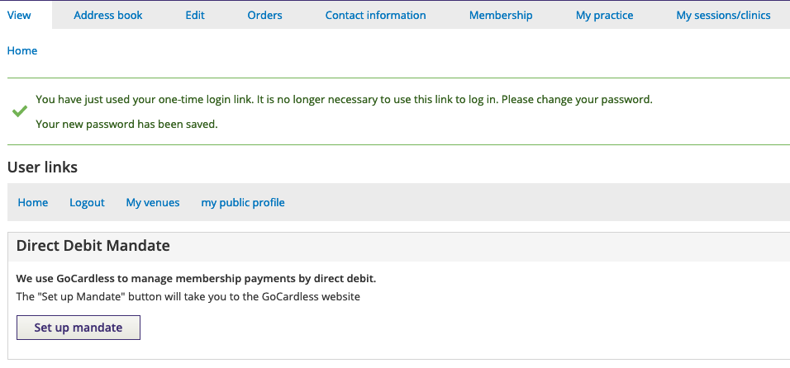
Task: Click the 'new password has been saved' message
Action: click(x=127, y=124)
